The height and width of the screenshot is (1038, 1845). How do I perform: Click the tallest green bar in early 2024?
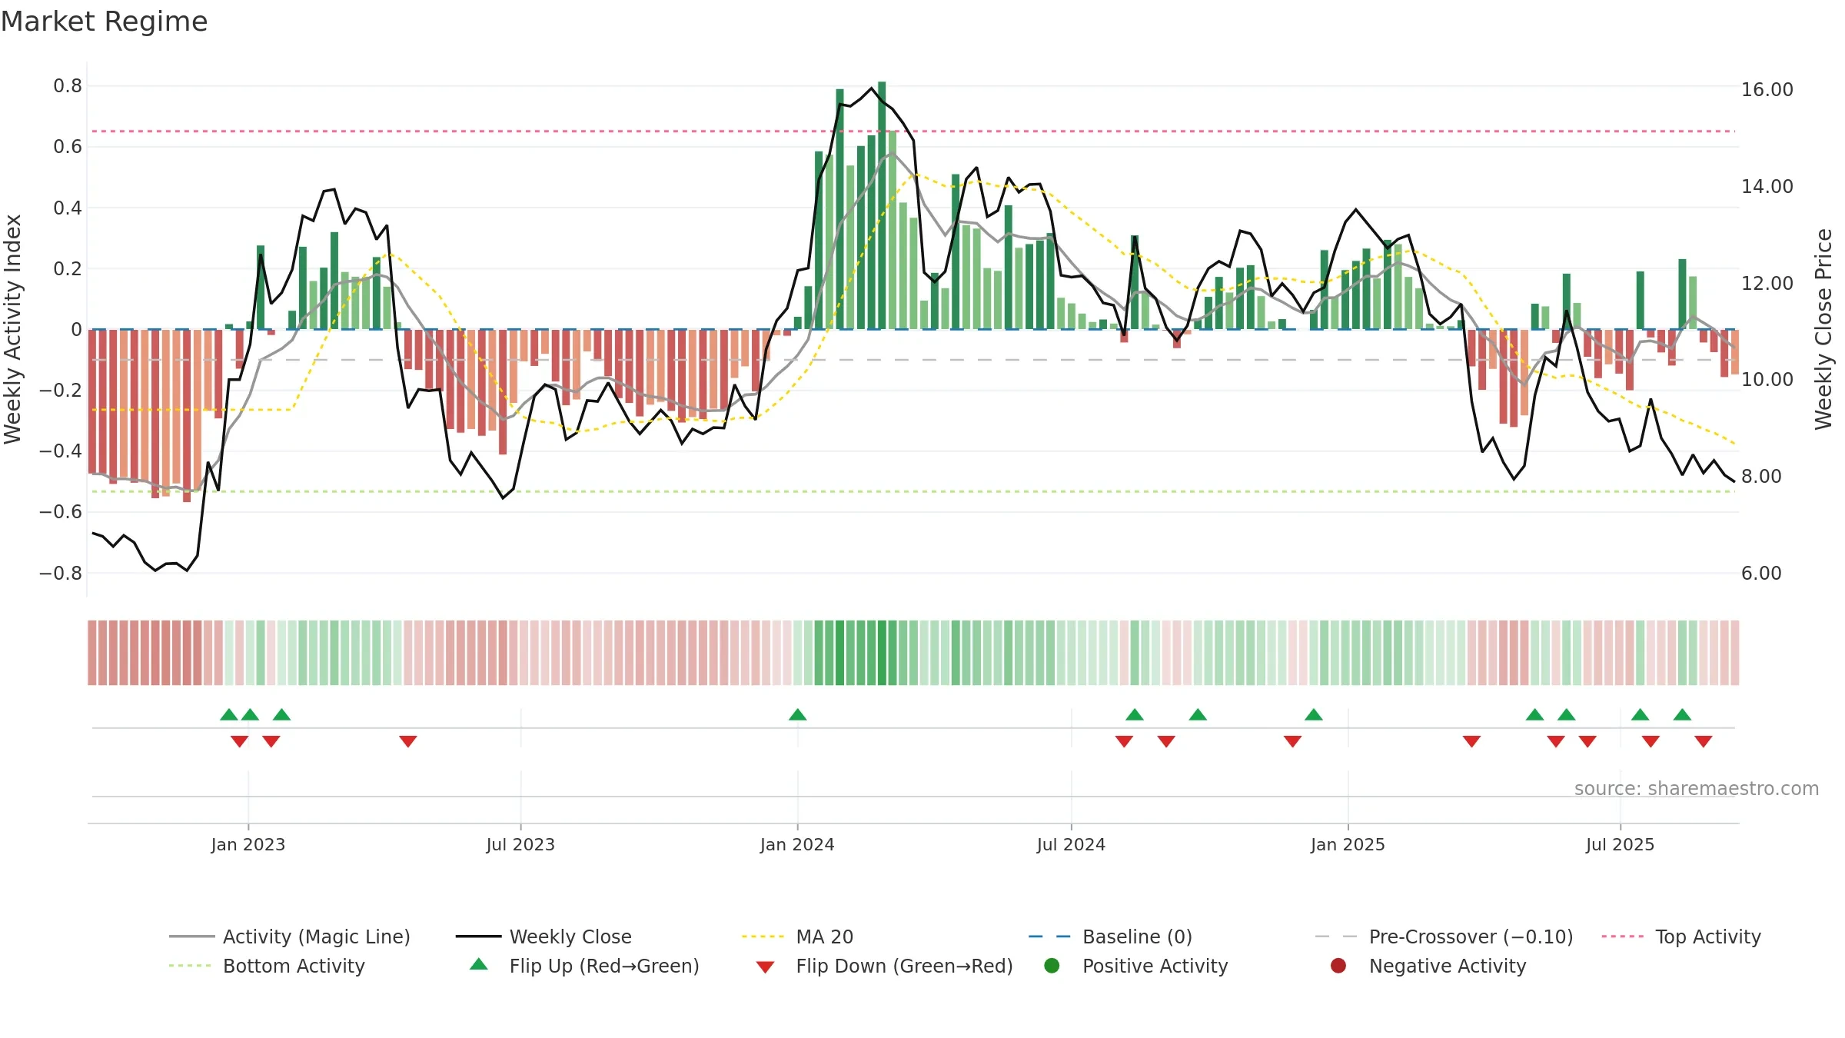(x=882, y=205)
